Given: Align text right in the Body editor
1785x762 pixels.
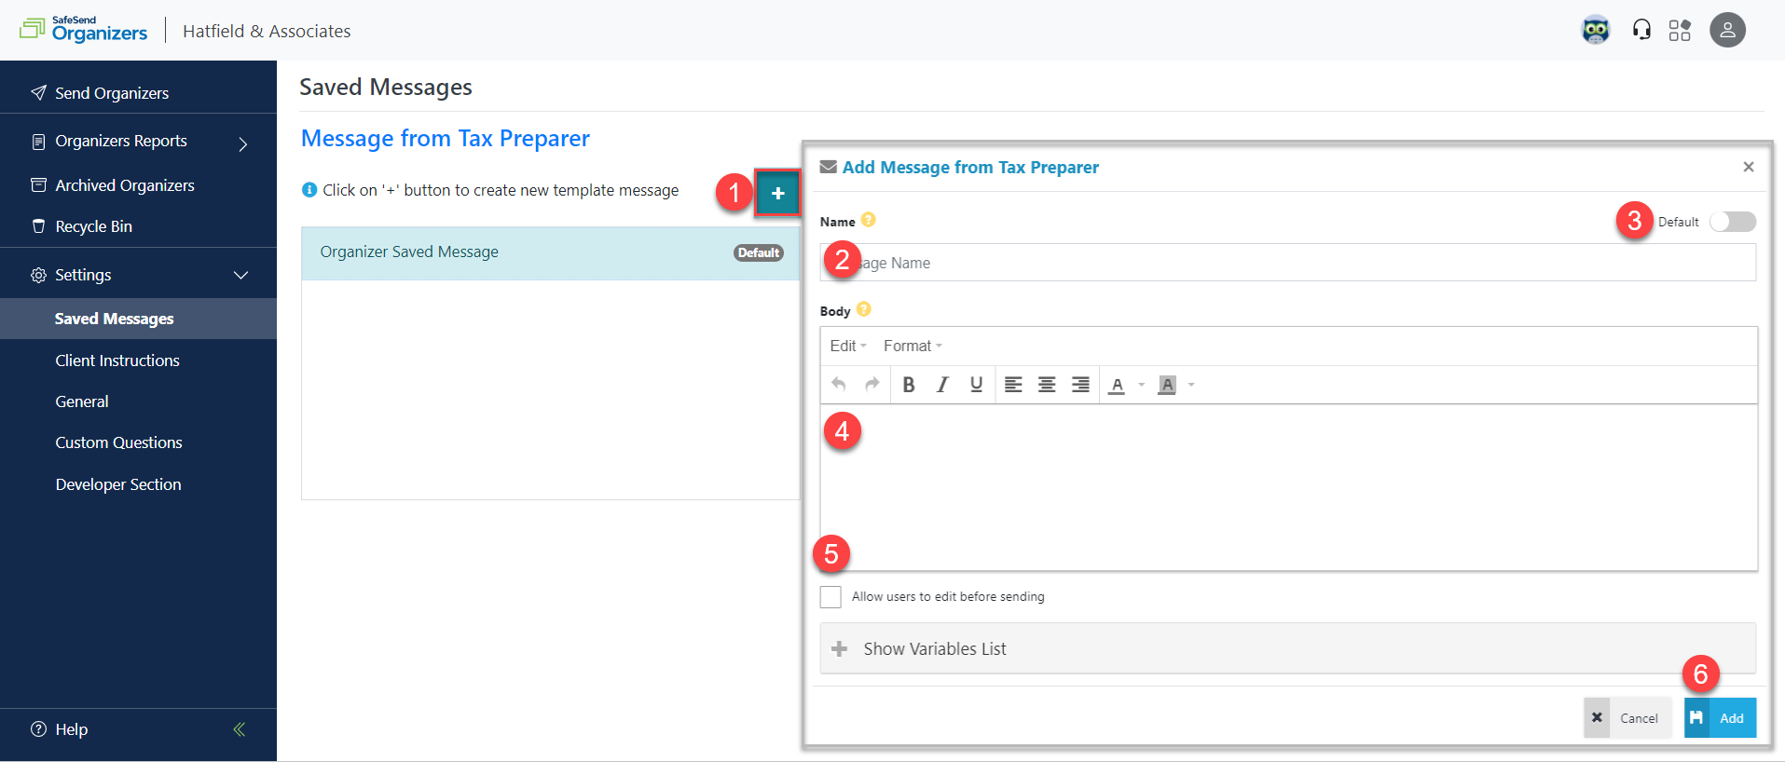Looking at the screenshot, I should coord(1080,385).
